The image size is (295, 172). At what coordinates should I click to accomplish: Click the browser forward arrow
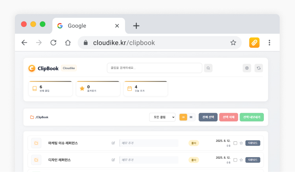(39, 43)
